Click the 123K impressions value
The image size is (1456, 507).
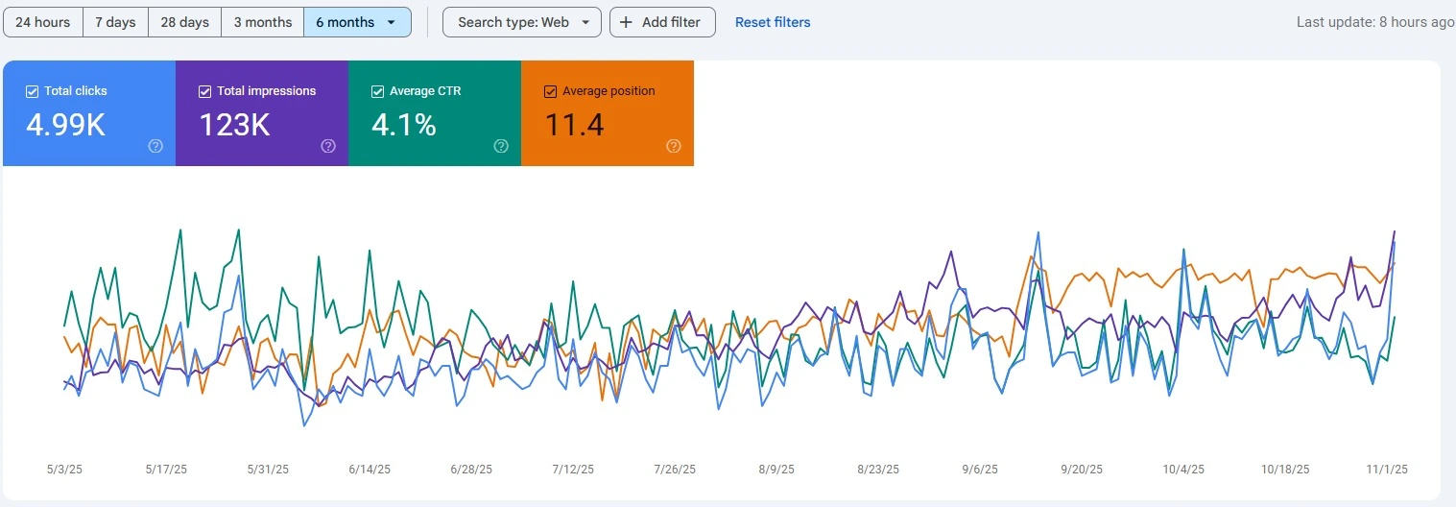(234, 125)
